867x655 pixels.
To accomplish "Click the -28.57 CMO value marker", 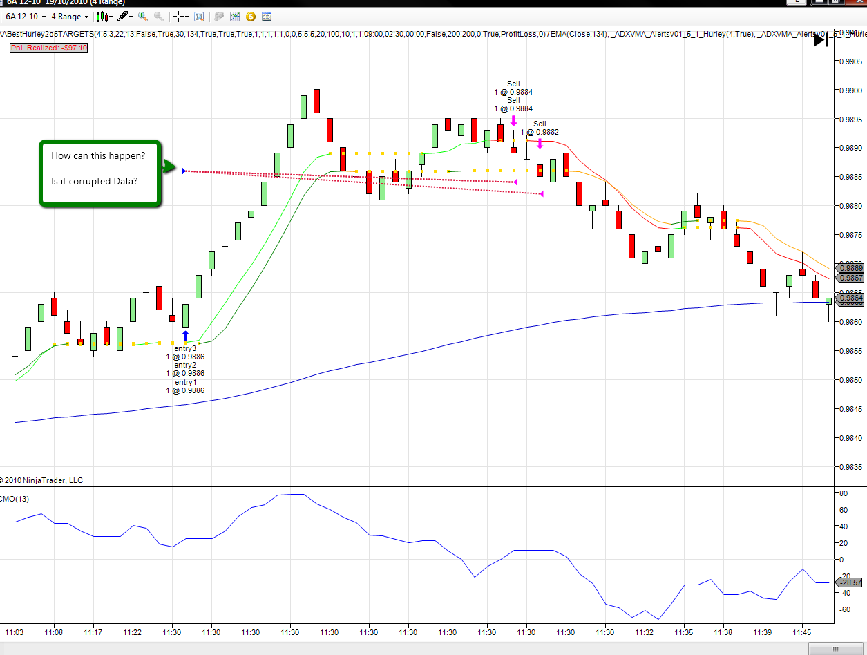I will coord(850,582).
